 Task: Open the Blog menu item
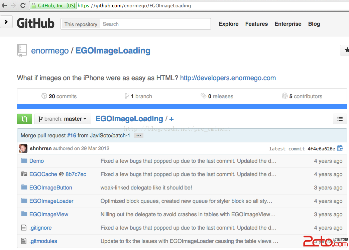pos(314,24)
